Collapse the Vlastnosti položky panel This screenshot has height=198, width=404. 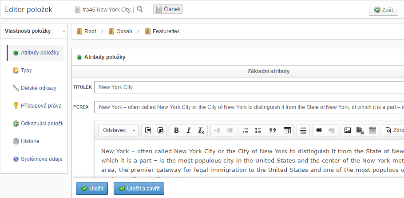pos(63,31)
